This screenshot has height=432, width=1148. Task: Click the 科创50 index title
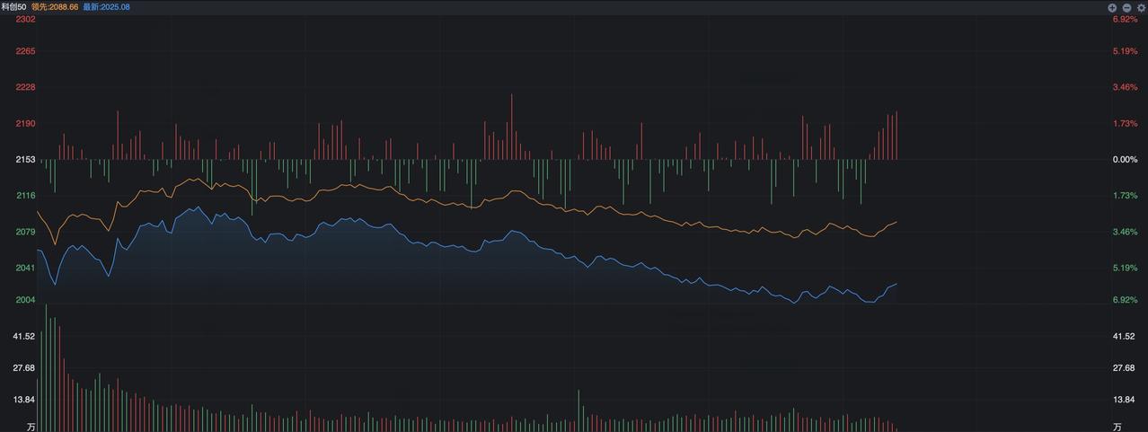[x=13, y=6]
